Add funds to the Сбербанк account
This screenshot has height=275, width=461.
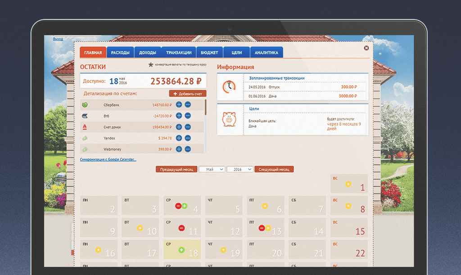click(179, 104)
